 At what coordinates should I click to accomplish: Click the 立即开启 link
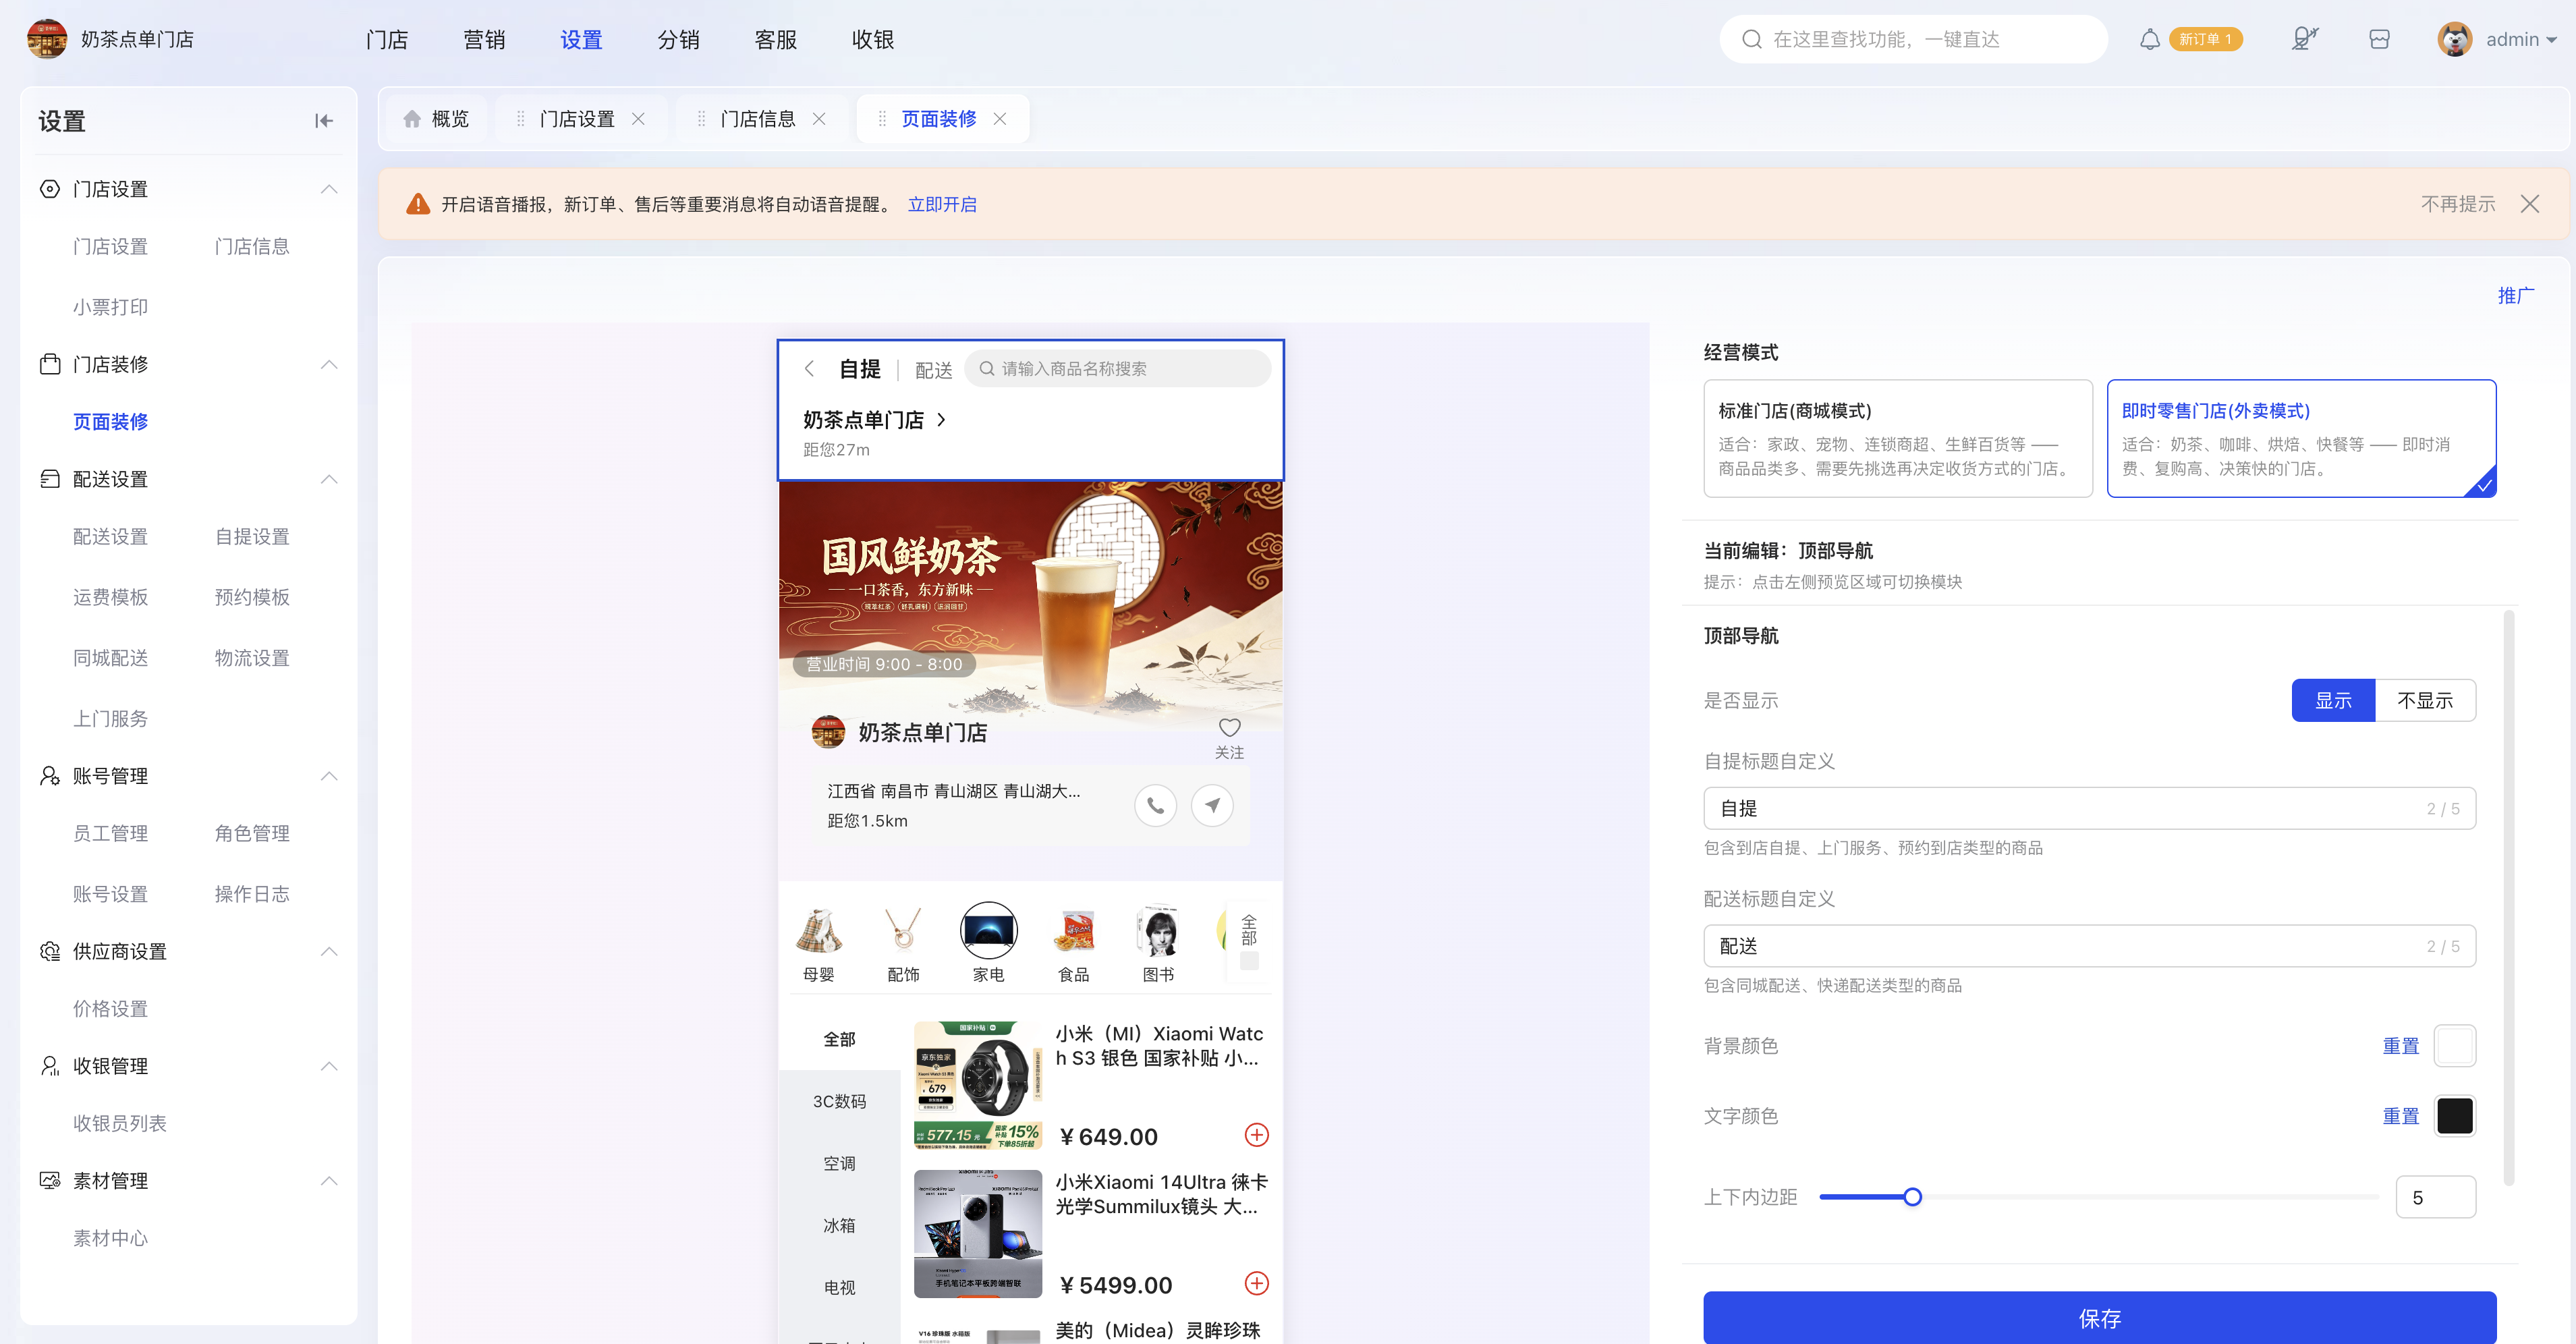tap(942, 204)
